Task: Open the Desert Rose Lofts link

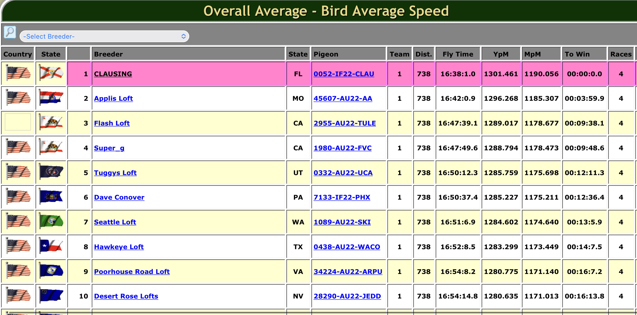Action: (126, 296)
